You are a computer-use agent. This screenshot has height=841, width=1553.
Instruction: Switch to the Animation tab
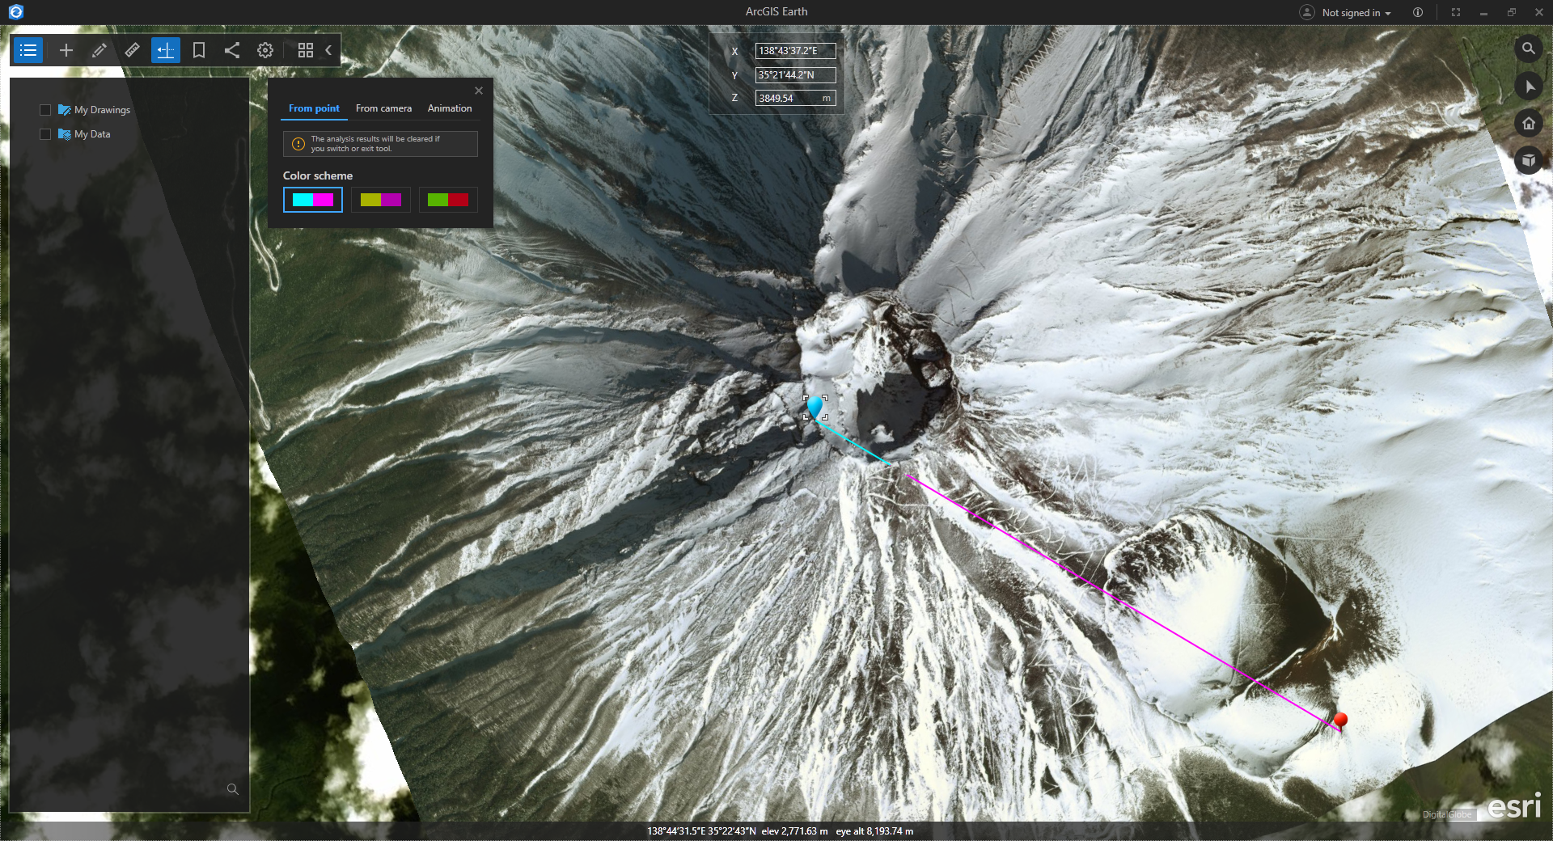tap(450, 108)
